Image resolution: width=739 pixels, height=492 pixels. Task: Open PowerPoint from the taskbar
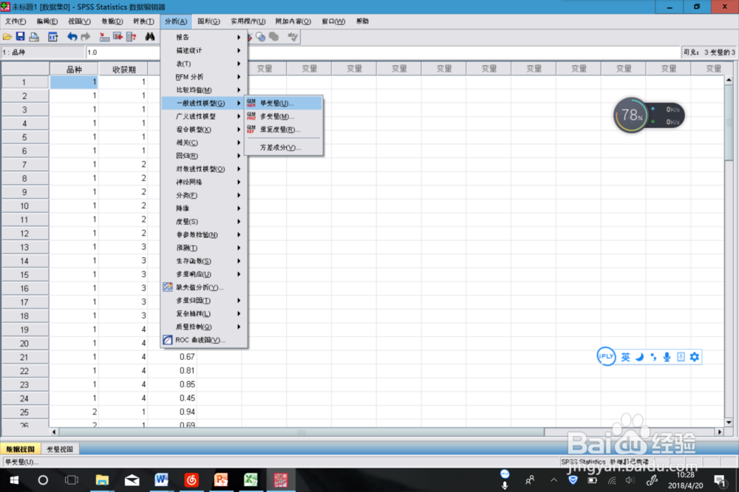[220, 479]
